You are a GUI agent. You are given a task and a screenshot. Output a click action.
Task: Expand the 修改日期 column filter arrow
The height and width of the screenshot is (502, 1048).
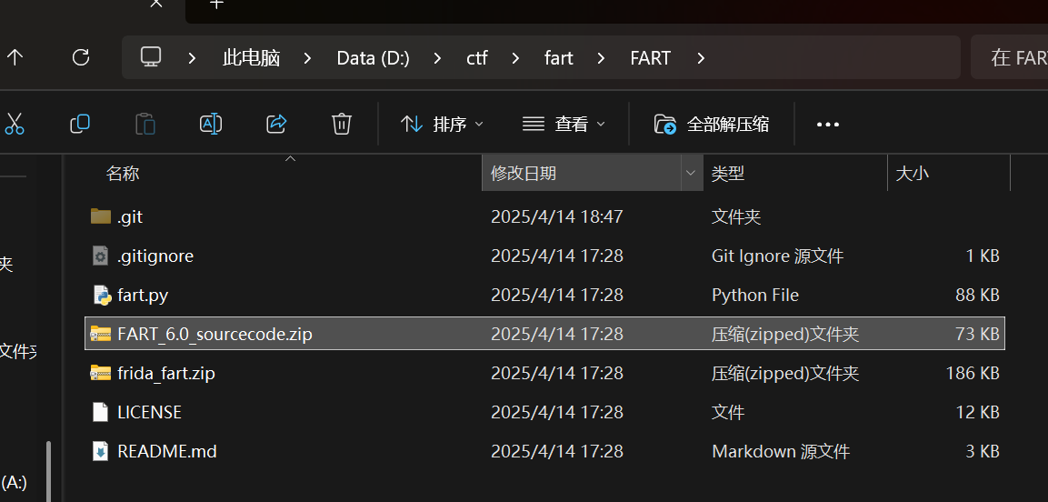pos(691,173)
